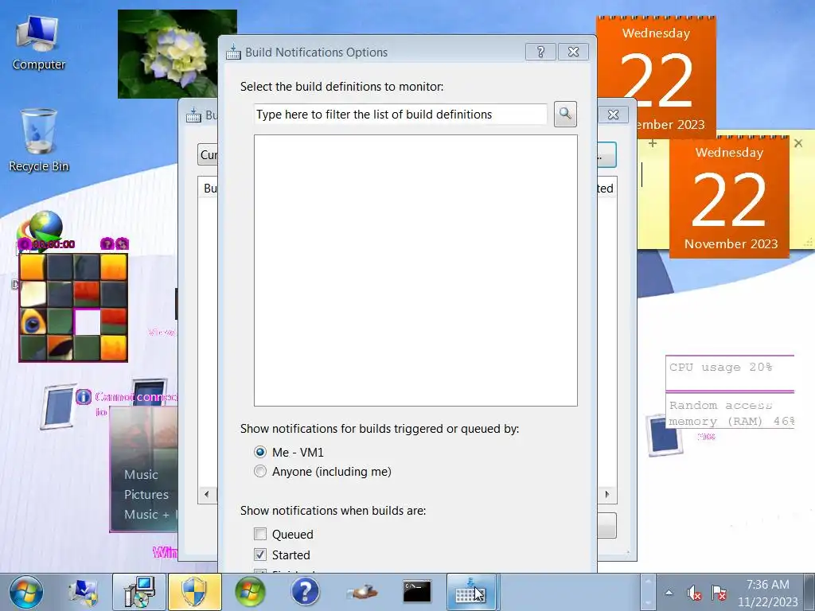Click the Random access memory 46% readout

point(731,413)
